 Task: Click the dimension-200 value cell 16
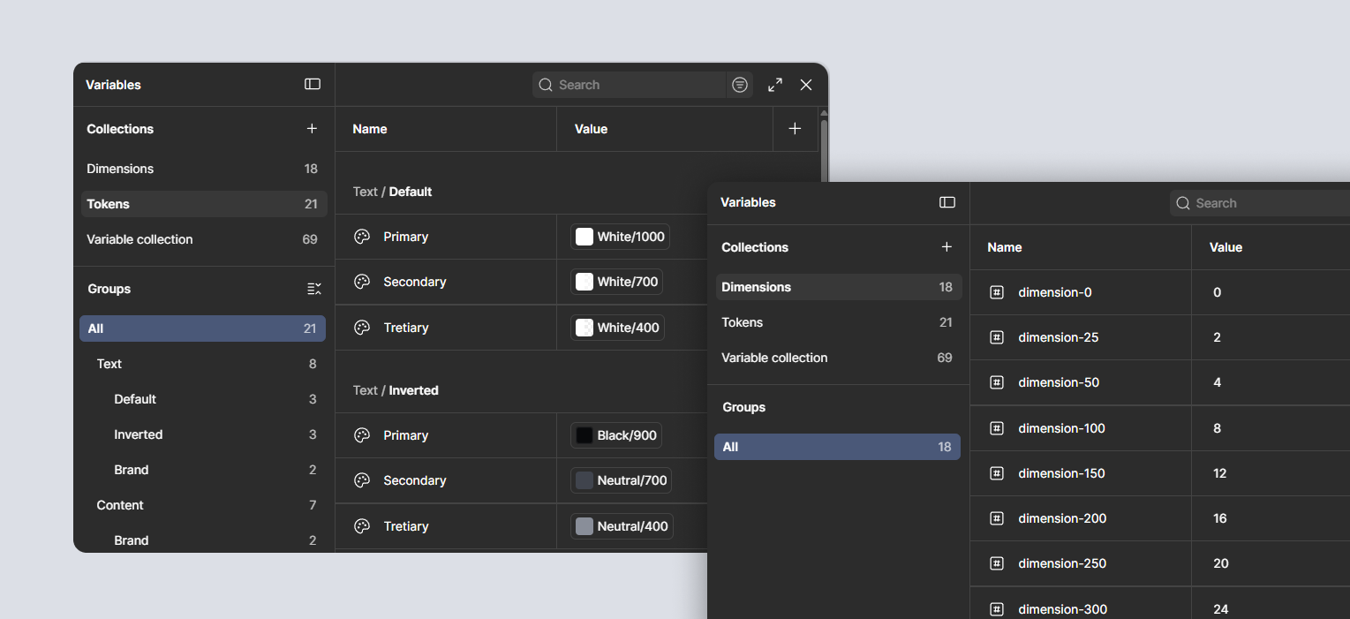pyautogui.click(x=1271, y=518)
